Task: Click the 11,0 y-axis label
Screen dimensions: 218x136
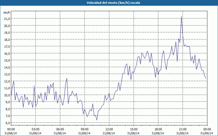Action: pos(7,88)
